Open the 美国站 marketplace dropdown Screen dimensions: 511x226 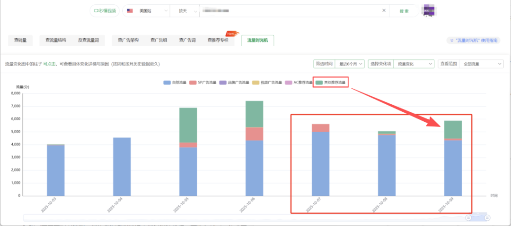[x=146, y=11]
